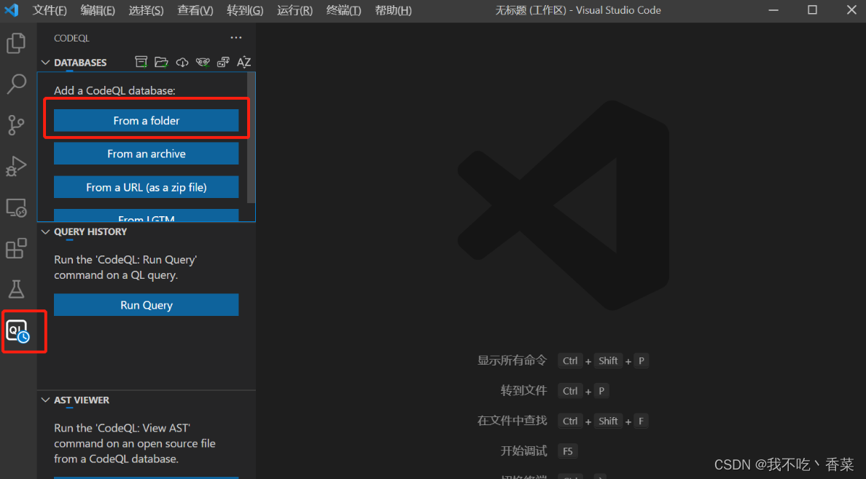Viewport: 866px width, 479px height.
Task: Open the 帮助(H) menu
Action: [393, 10]
